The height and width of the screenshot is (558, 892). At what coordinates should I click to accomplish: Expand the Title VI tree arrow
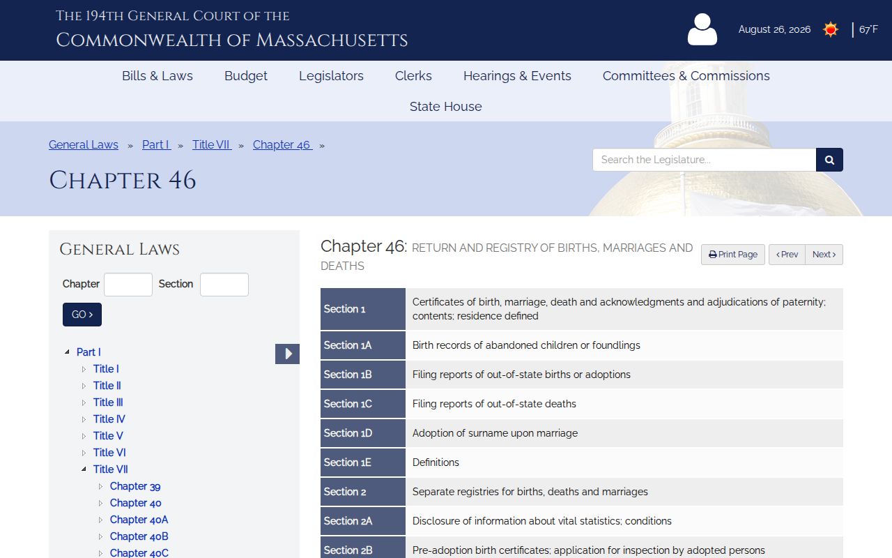click(84, 453)
